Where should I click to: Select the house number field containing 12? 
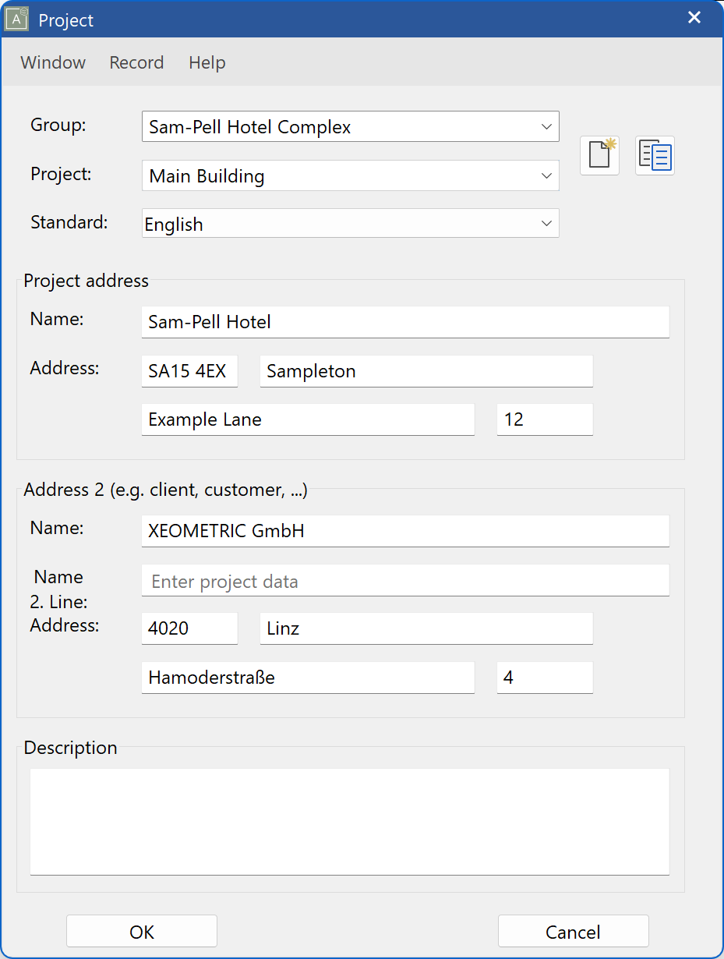pos(544,419)
